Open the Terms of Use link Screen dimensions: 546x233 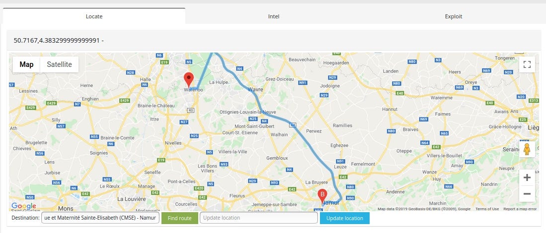[x=487, y=209]
